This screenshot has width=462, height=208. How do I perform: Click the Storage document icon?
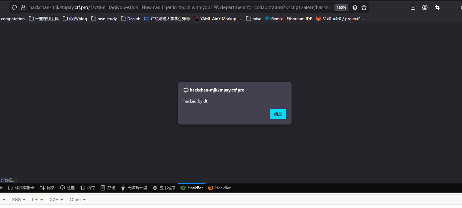tap(103, 188)
